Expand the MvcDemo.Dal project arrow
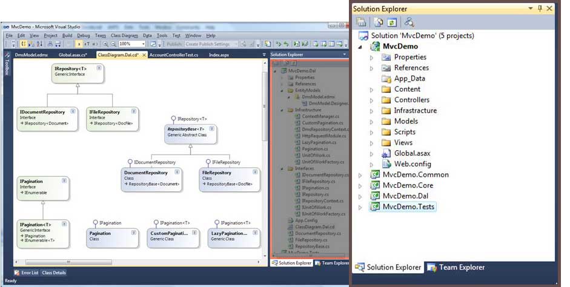The width and height of the screenshot is (570, 287). pos(360,197)
